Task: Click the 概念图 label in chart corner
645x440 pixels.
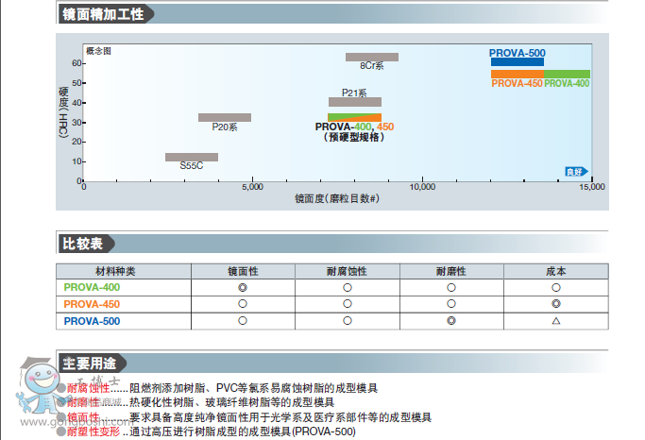Action: click(x=98, y=51)
